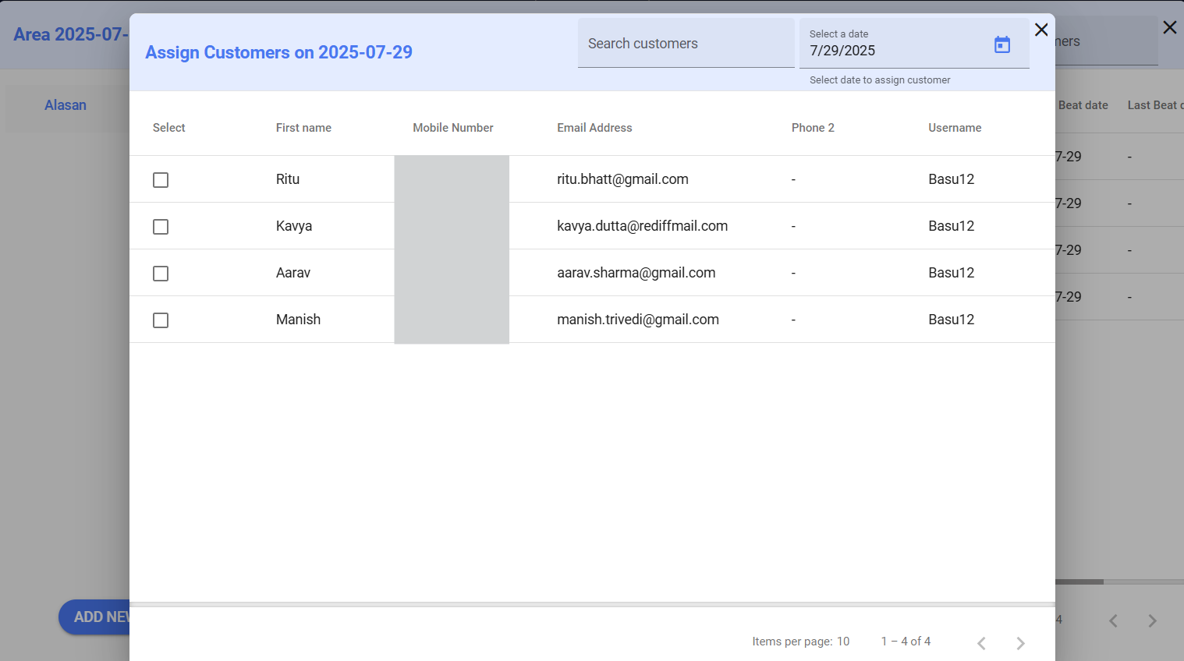Tick the checkbox for Kavya
The width and height of the screenshot is (1184, 661).
click(161, 227)
